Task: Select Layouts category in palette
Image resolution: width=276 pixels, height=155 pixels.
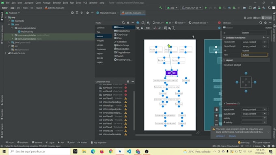Action: 100,45
